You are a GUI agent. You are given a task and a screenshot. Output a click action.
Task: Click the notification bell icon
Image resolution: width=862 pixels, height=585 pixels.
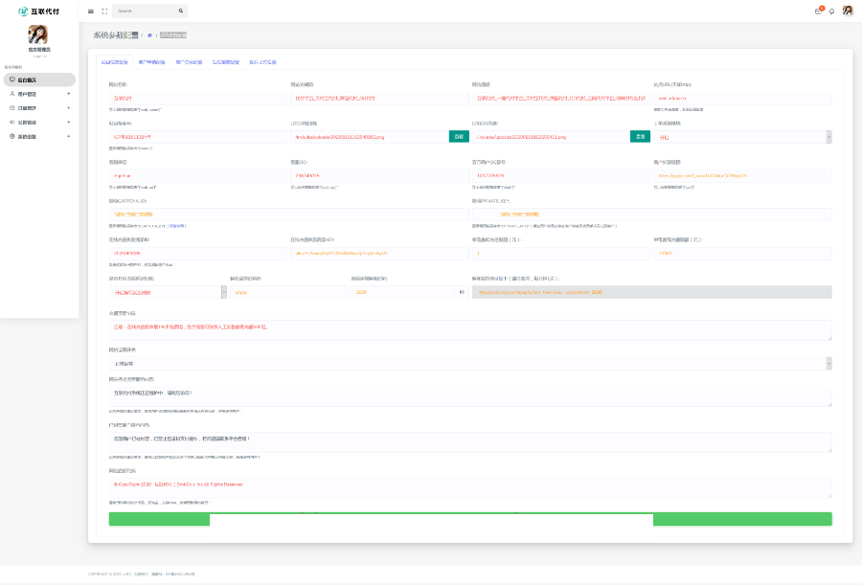(831, 11)
